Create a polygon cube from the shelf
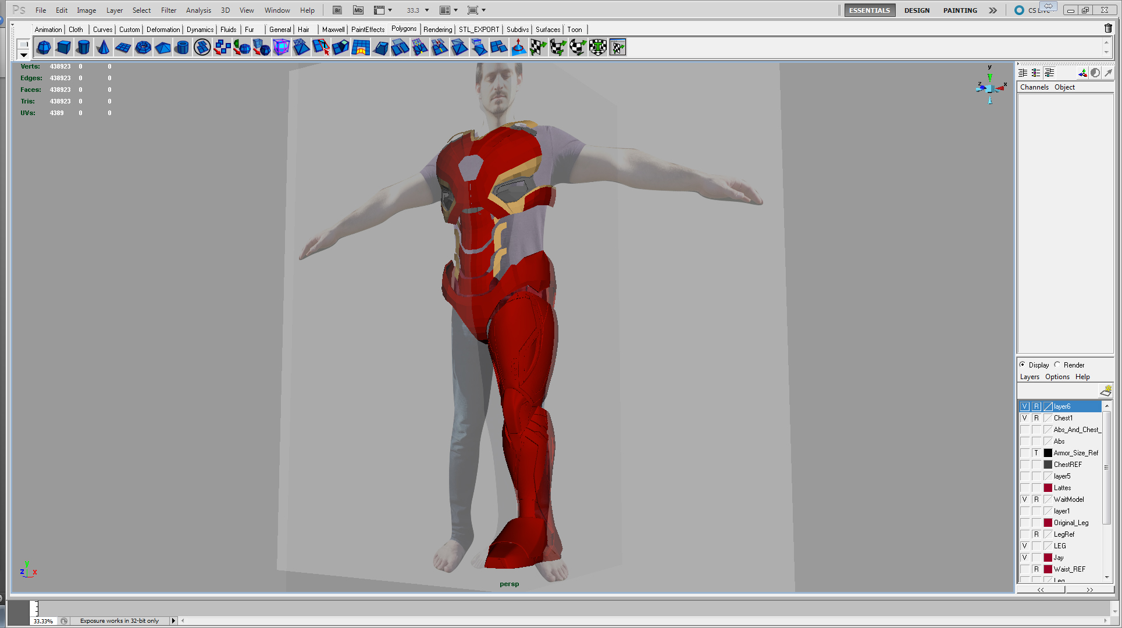The image size is (1122, 628). (63, 48)
